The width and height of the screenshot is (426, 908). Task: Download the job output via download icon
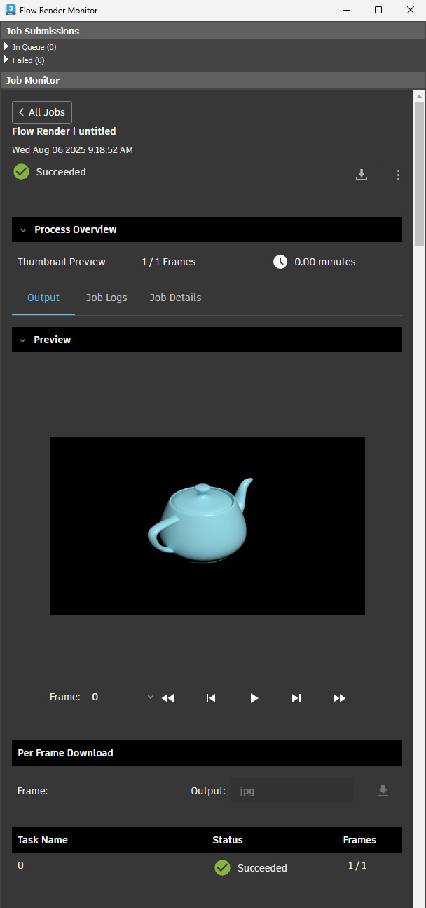click(362, 175)
